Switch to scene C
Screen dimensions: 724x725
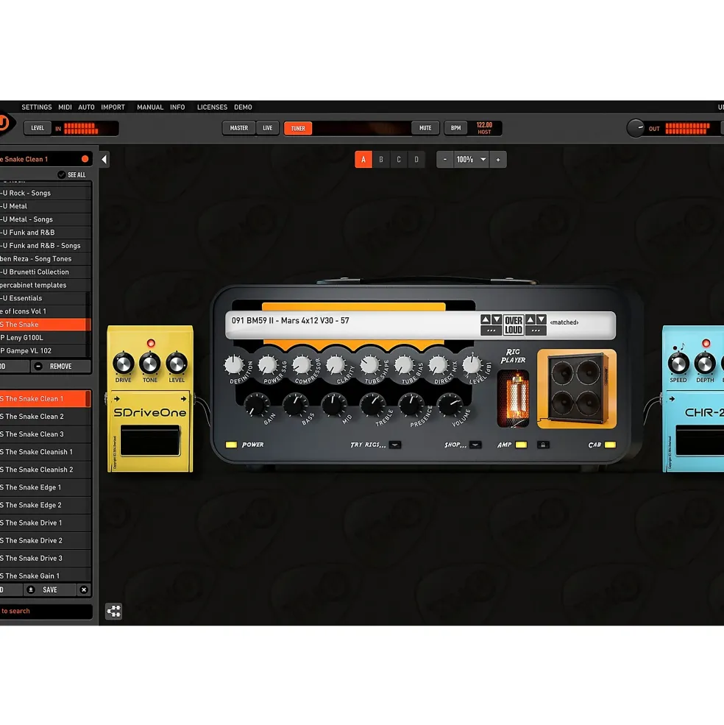[x=399, y=160]
